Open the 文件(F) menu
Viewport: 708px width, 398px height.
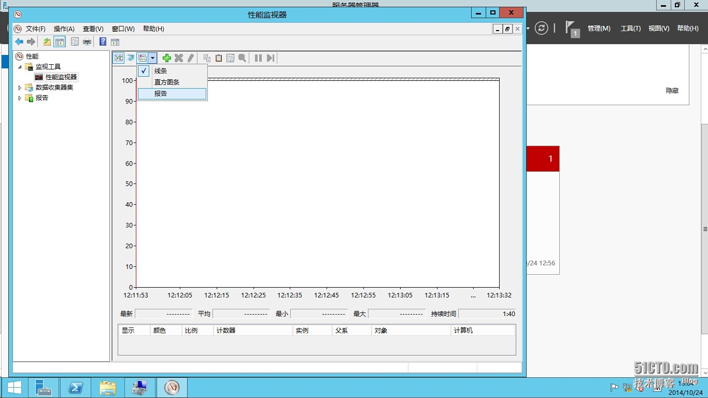point(36,29)
